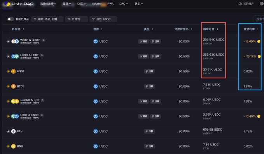Click the 活期 tag in USD1 row
Image resolution: width=264 pixels, height=154 pixels.
coord(150,71)
